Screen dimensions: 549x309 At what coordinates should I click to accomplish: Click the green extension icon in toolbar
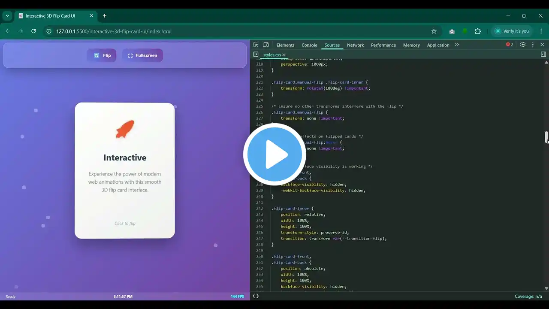pyautogui.click(x=465, y=31)
